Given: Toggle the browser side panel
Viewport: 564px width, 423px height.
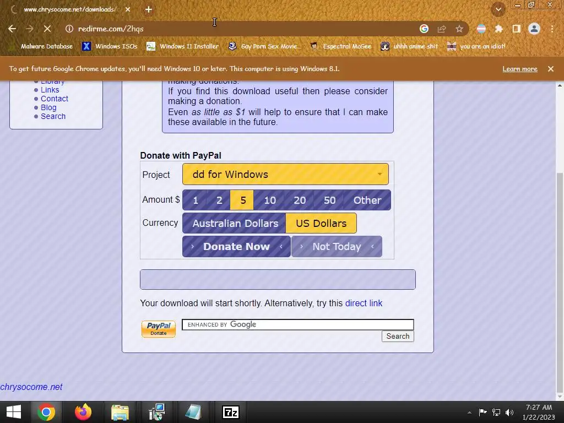Looking at the screenshot, I should click(x=517, y=29).
